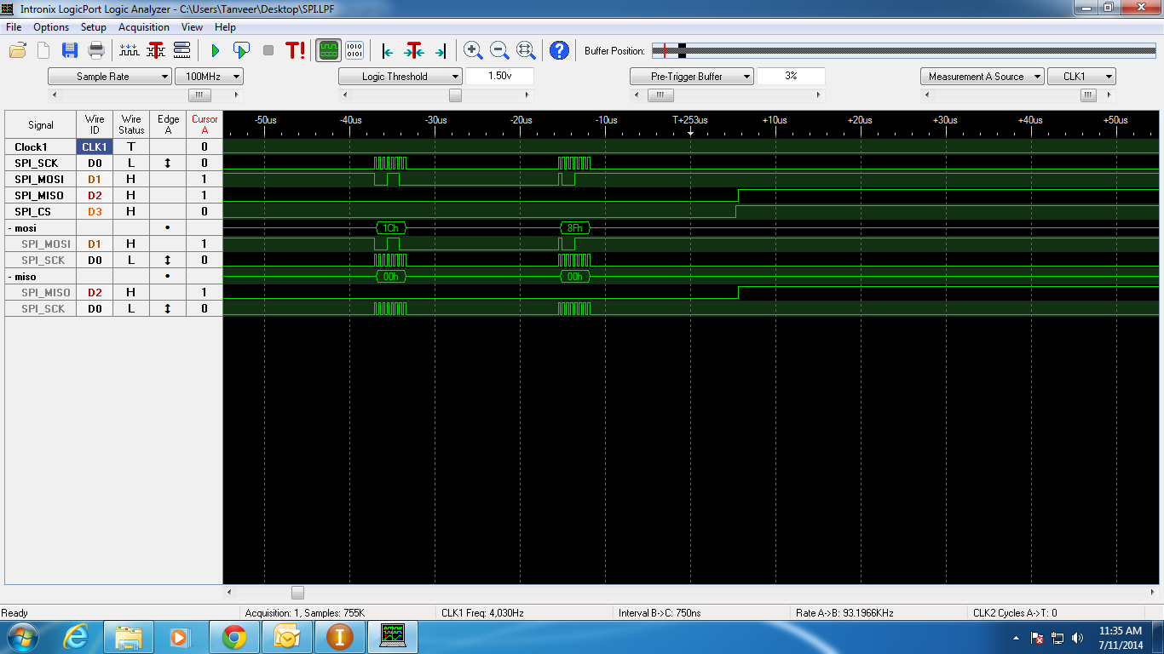
Task: Zoom to full buffer with the arrows magnifier
Action: click(x=526, y=50)
